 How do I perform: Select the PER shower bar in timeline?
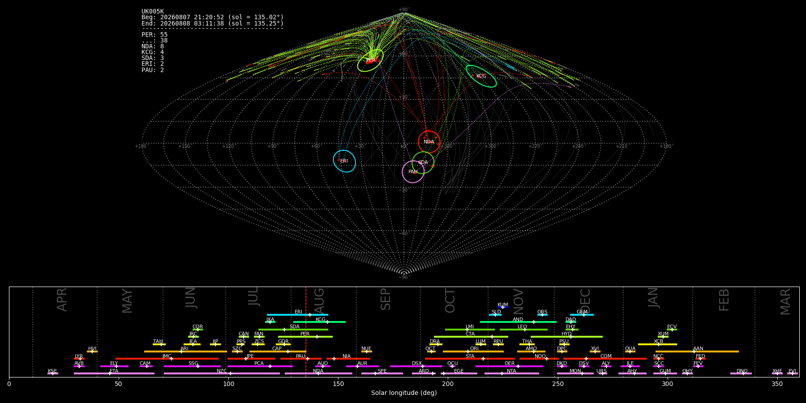tap(305, 337)
